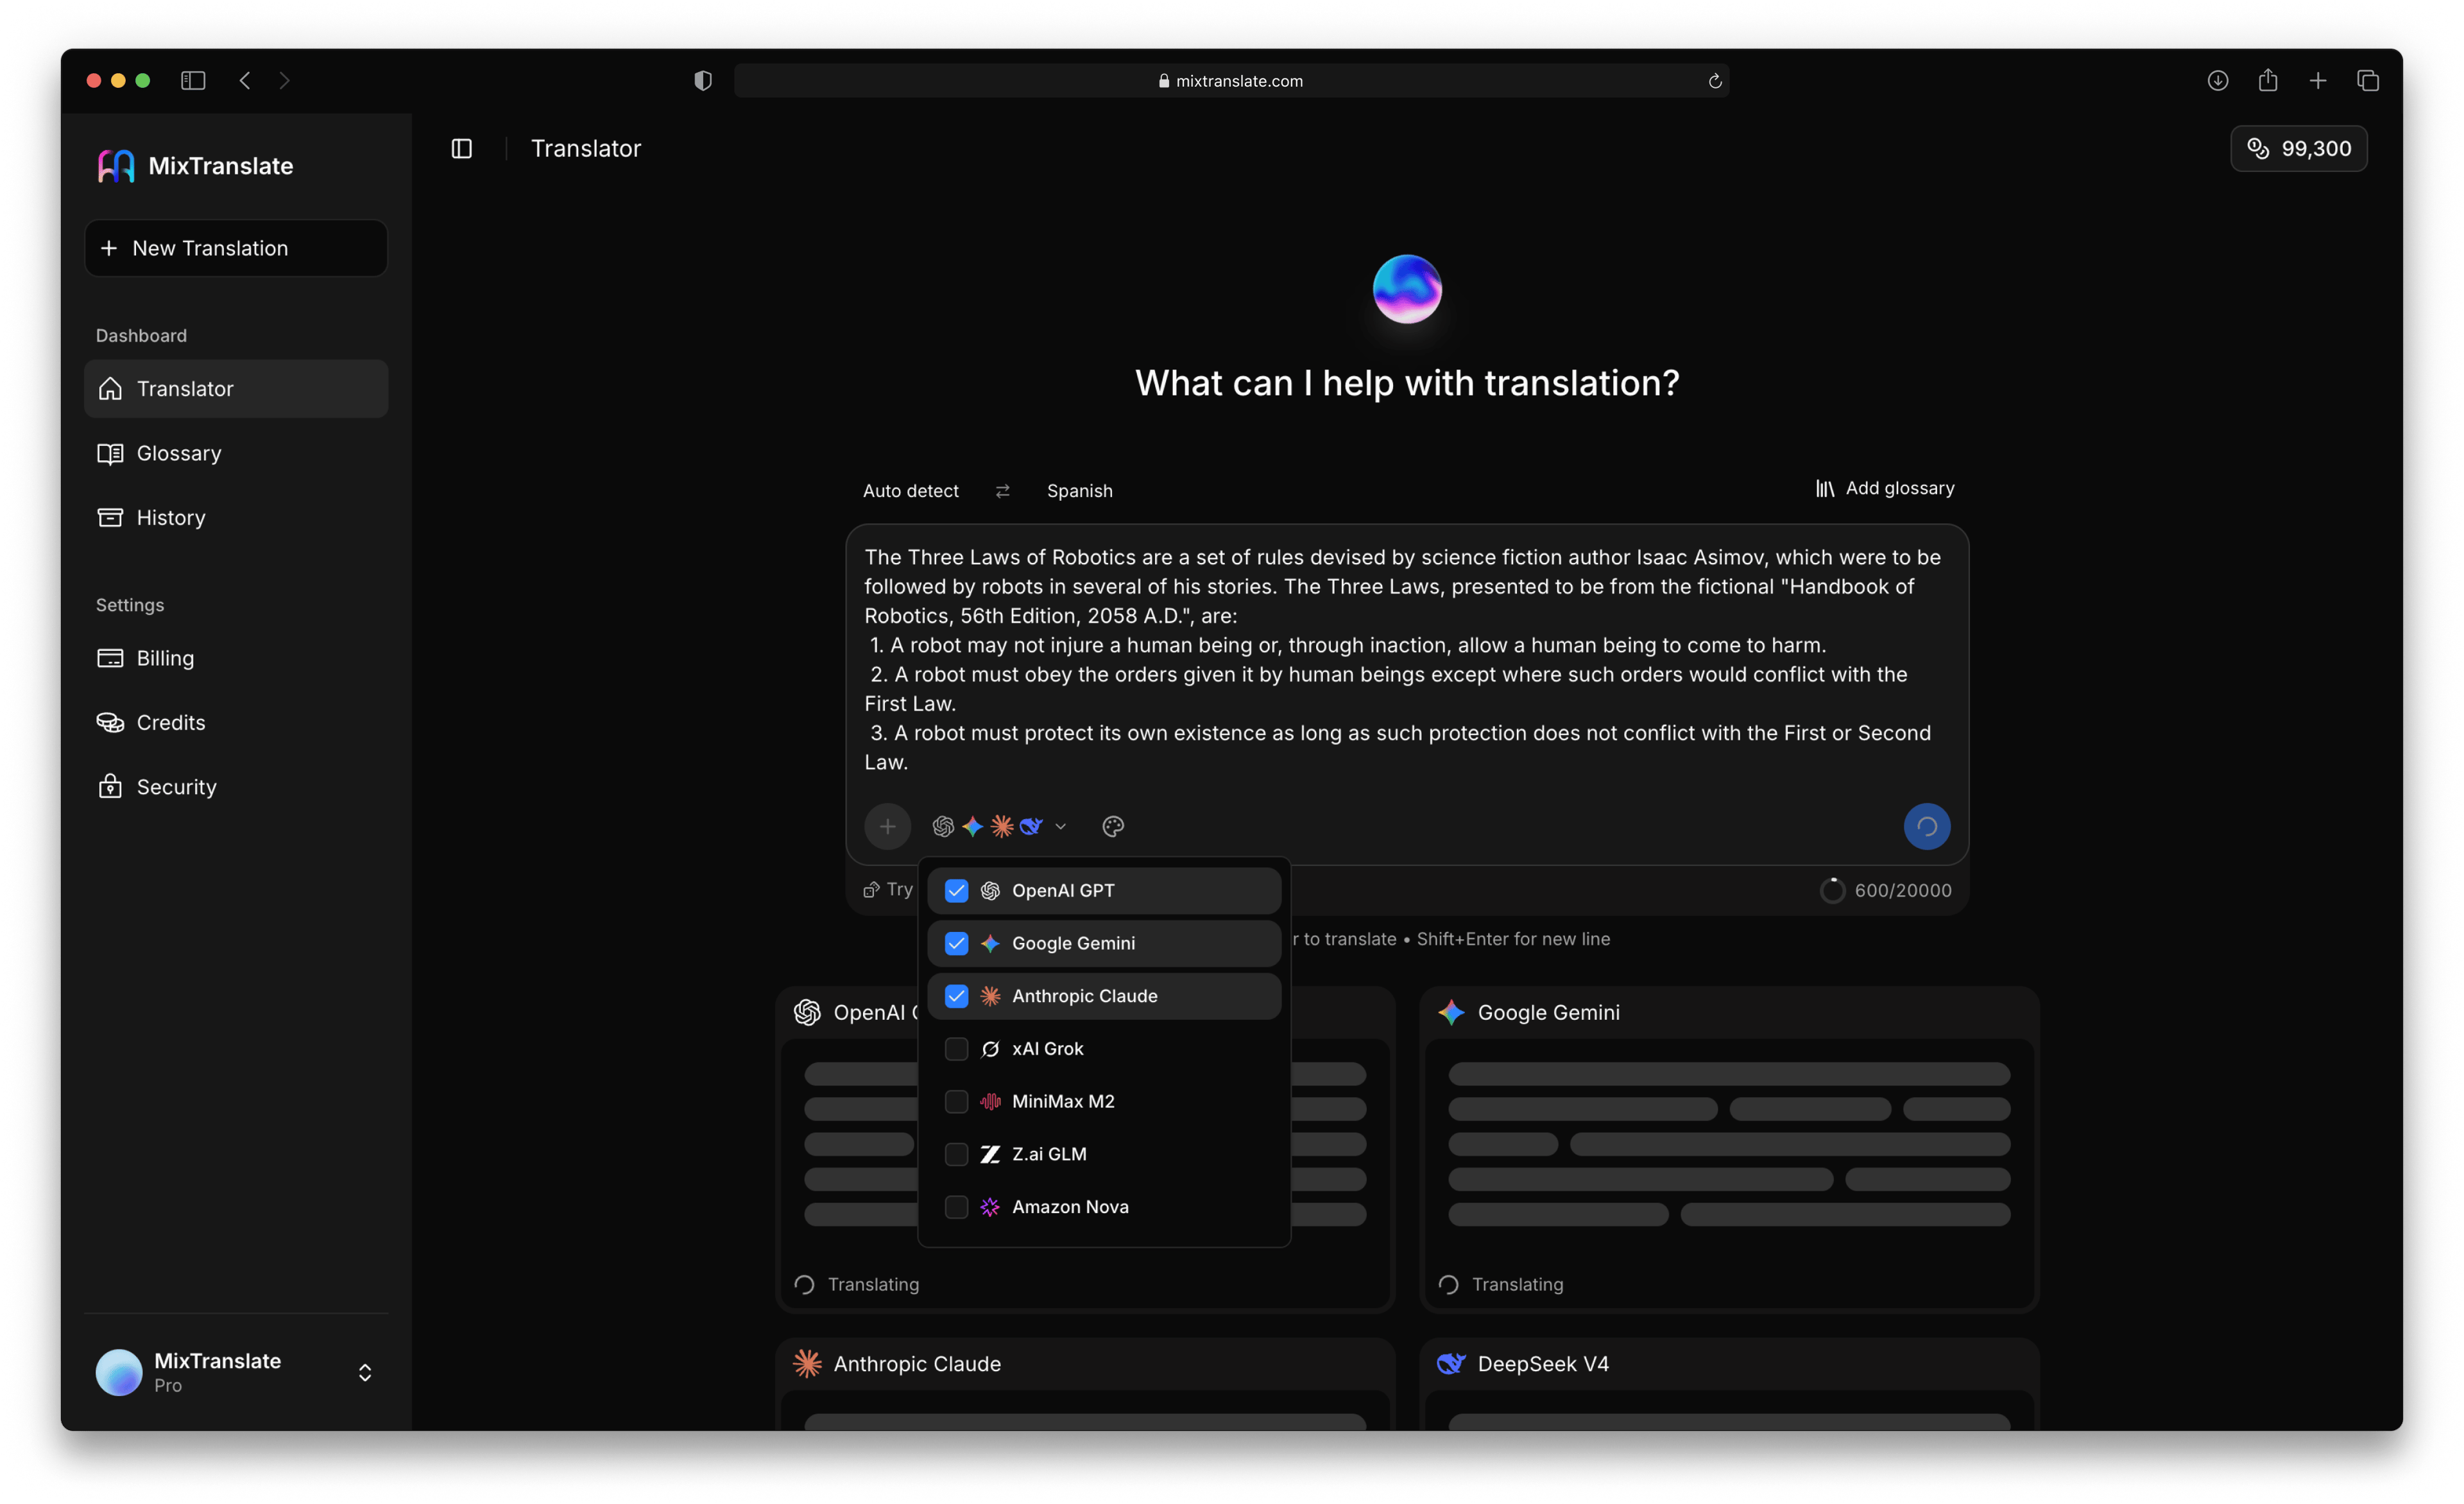Viewport: 2464px width, 1504px height.
Task: Click the spinning translate button
Action: [x=1926, y=825]
